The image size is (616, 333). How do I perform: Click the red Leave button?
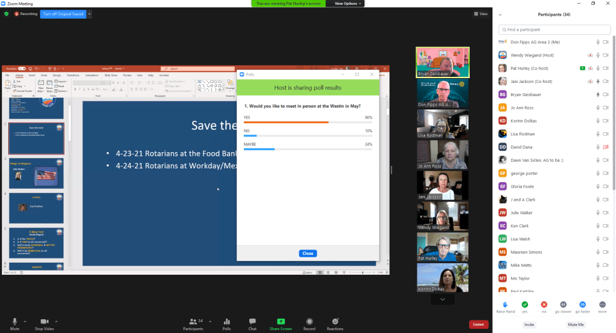click(x=478, y=324)
